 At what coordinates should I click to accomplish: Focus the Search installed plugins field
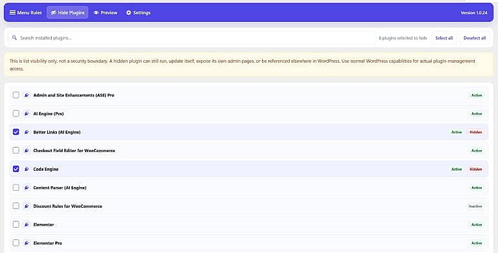click(192, 38)
